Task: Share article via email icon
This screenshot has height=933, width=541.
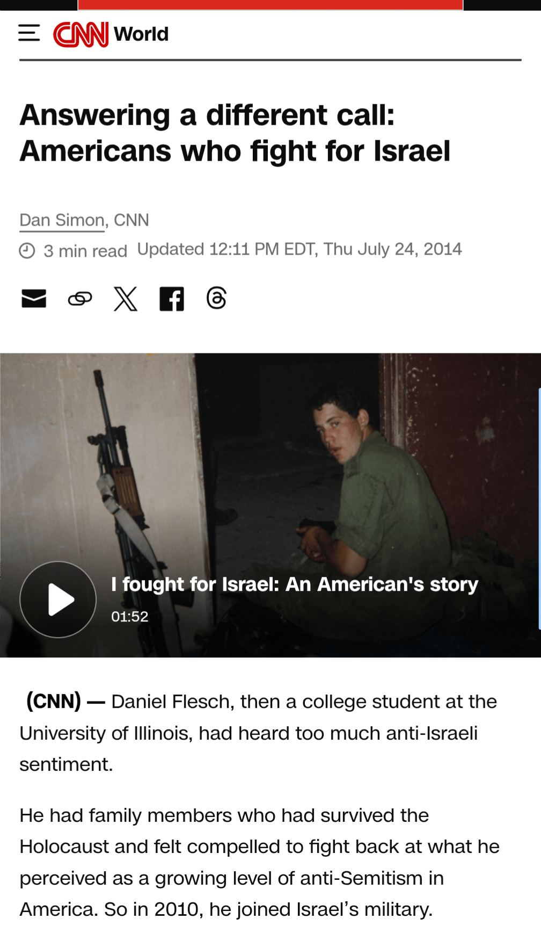Action: pos(34,298)
